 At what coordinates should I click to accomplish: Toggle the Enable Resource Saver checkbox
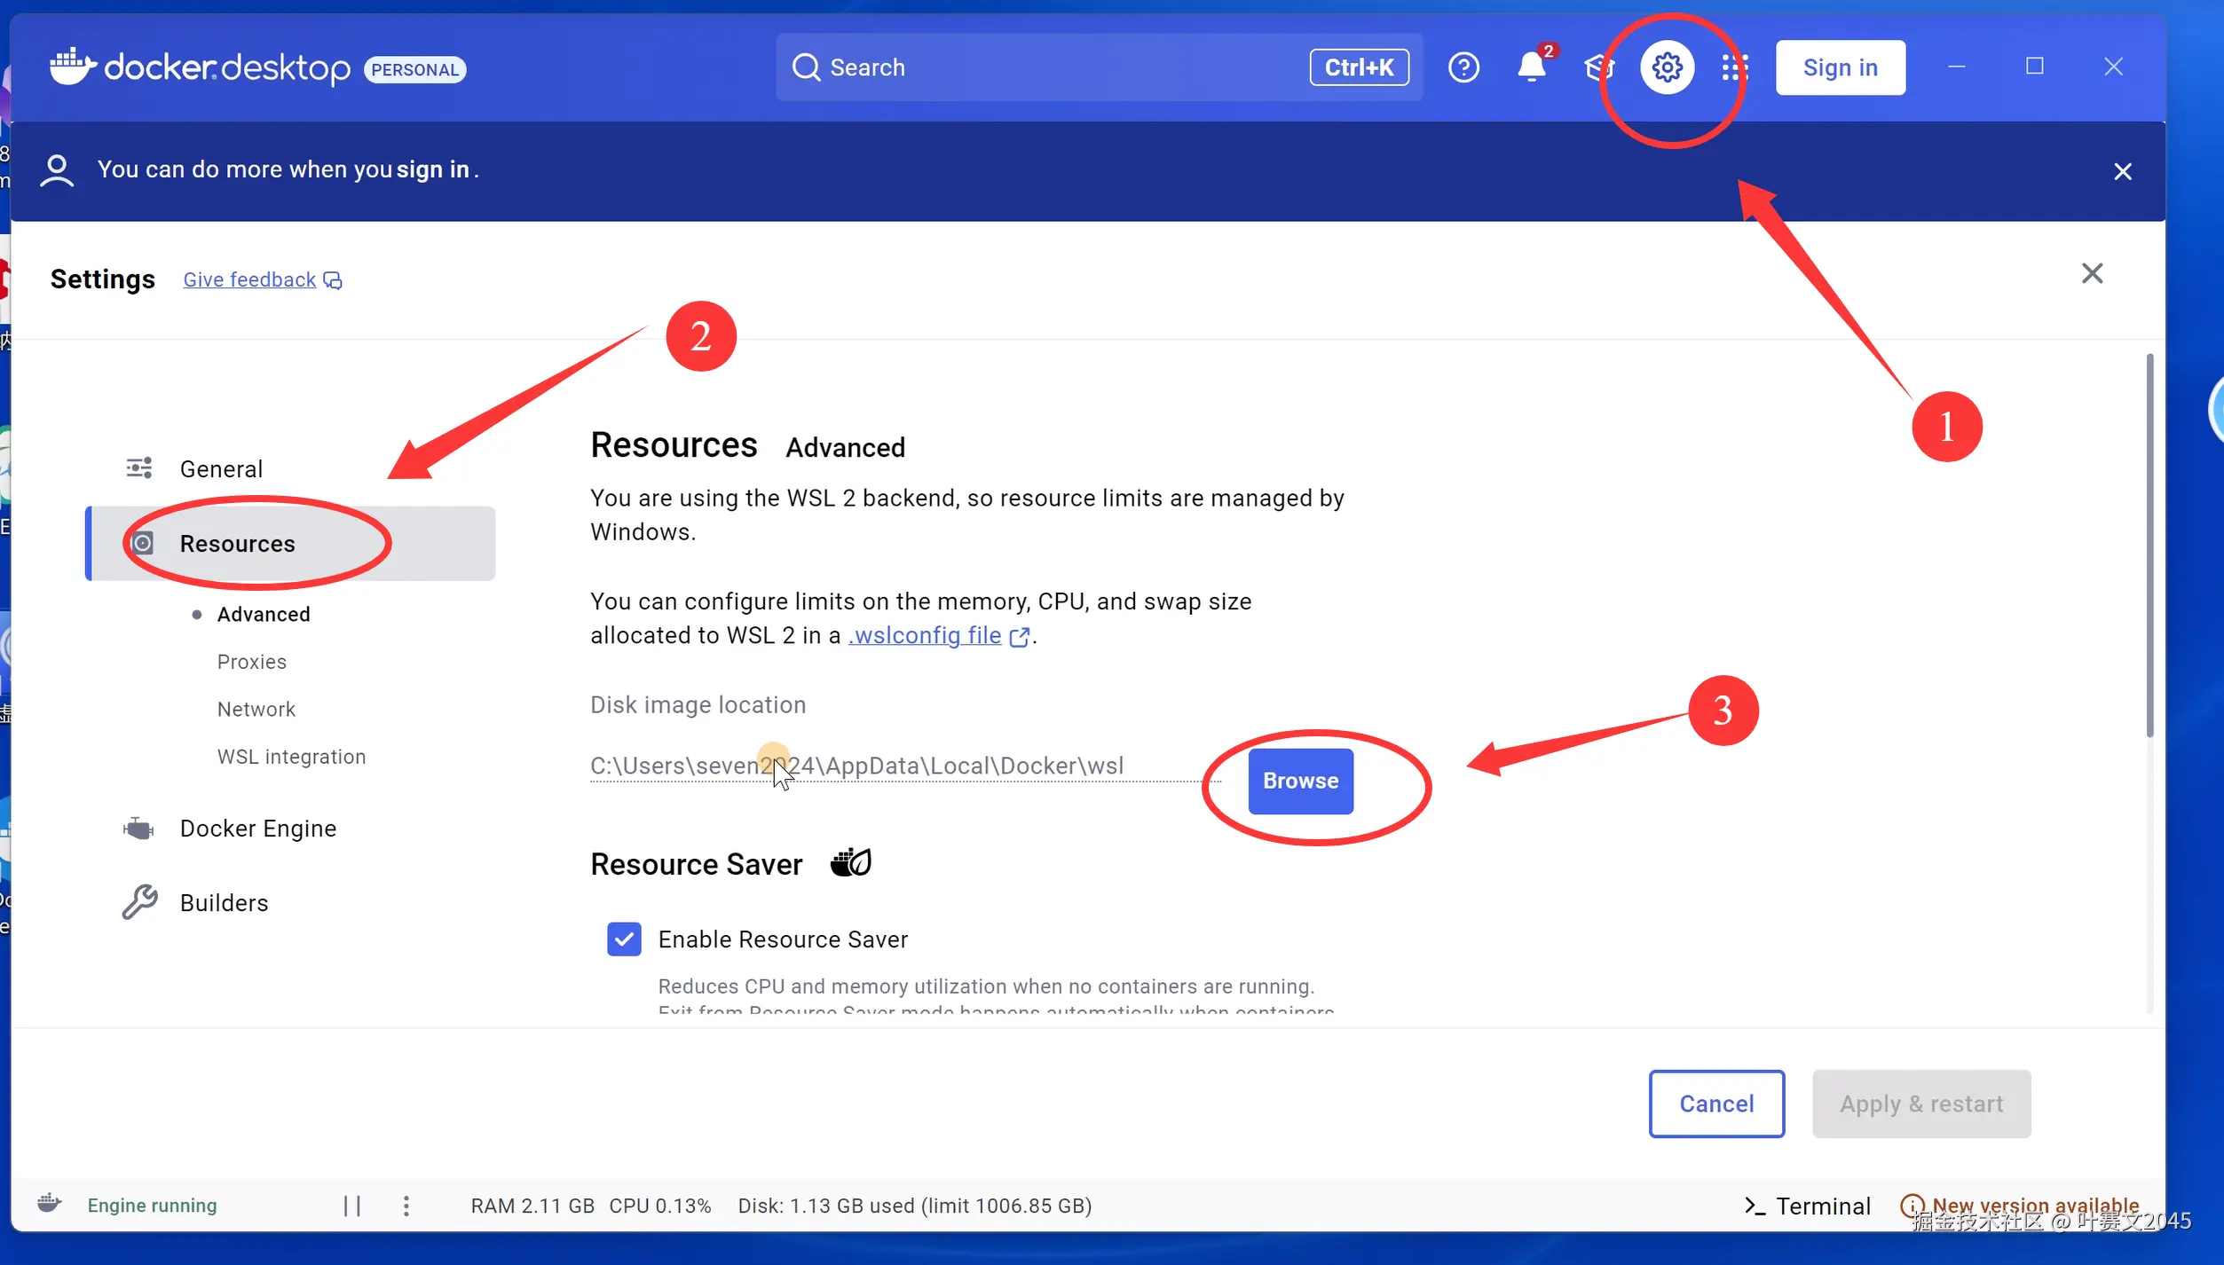pos(624,939)
